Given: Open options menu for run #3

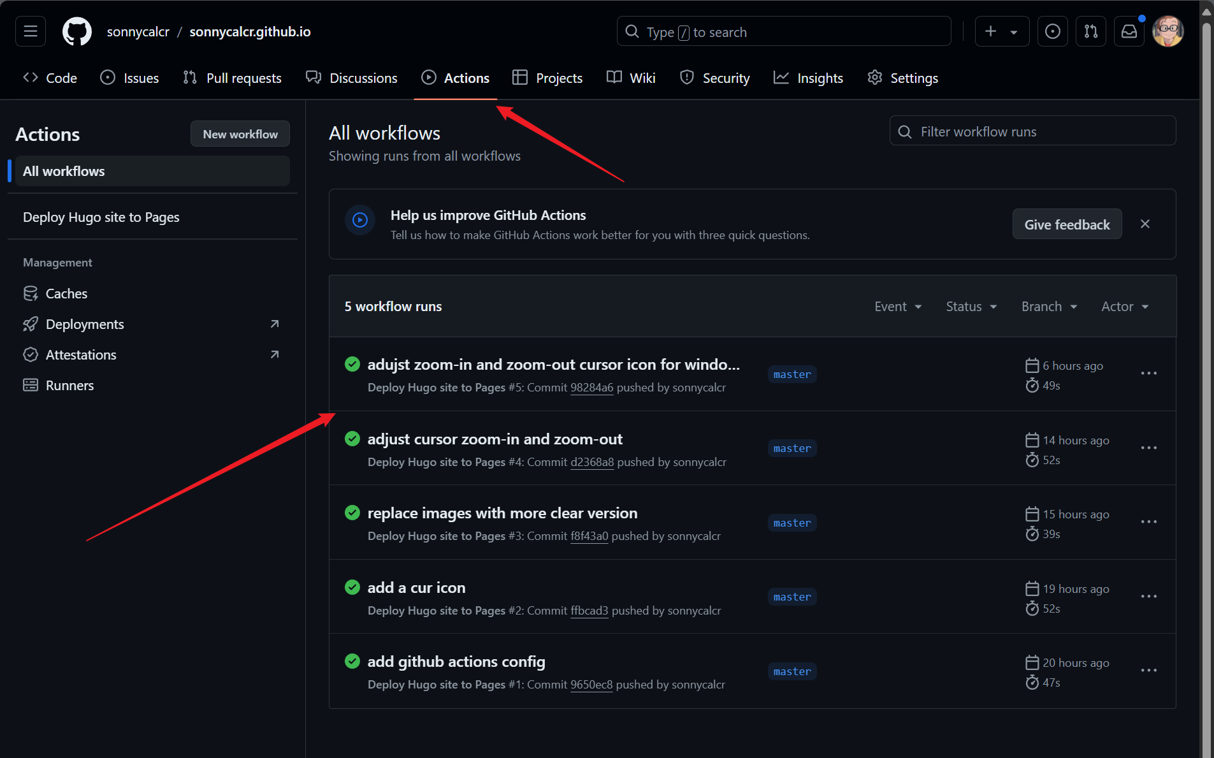Looking at the screenshot, I should click(x=1148, y=521).
